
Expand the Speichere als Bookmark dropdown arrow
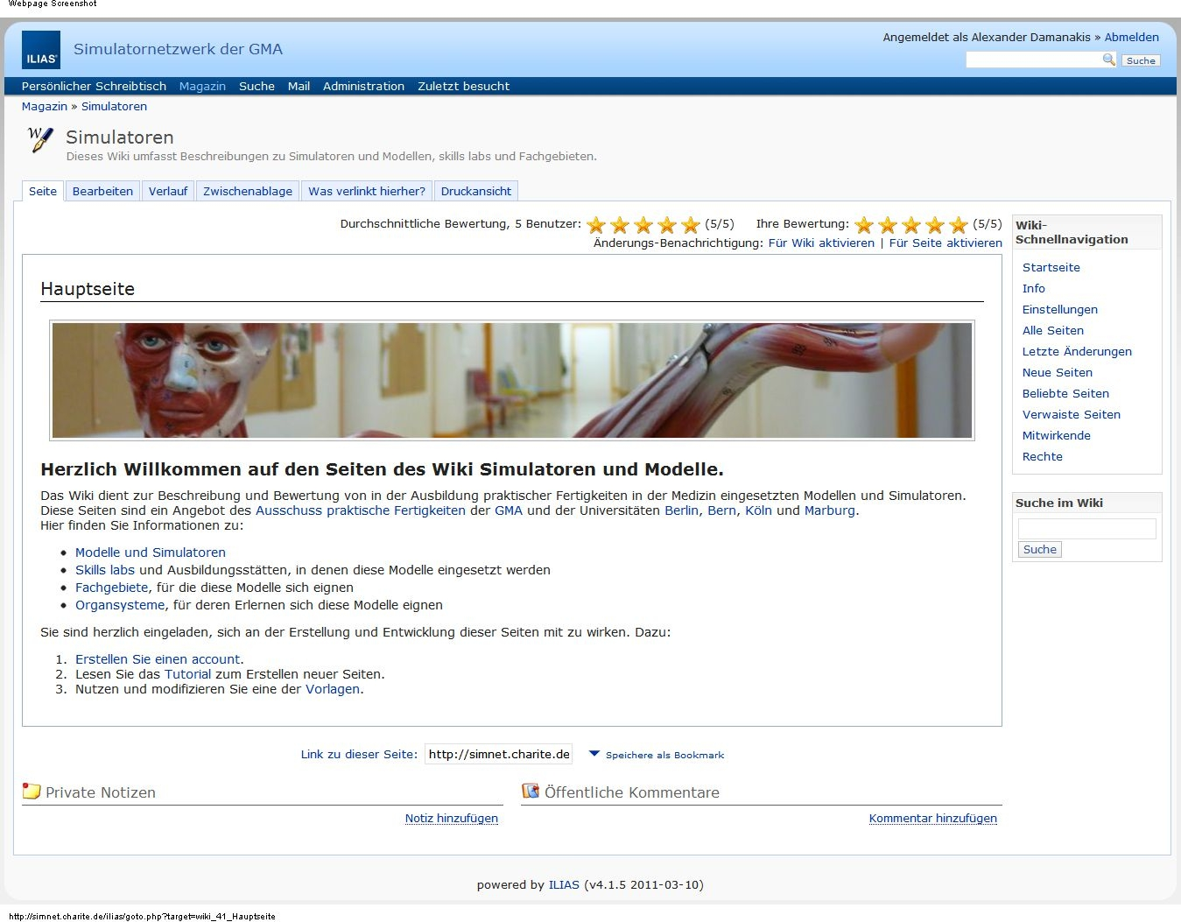click(x=594, y=754)
